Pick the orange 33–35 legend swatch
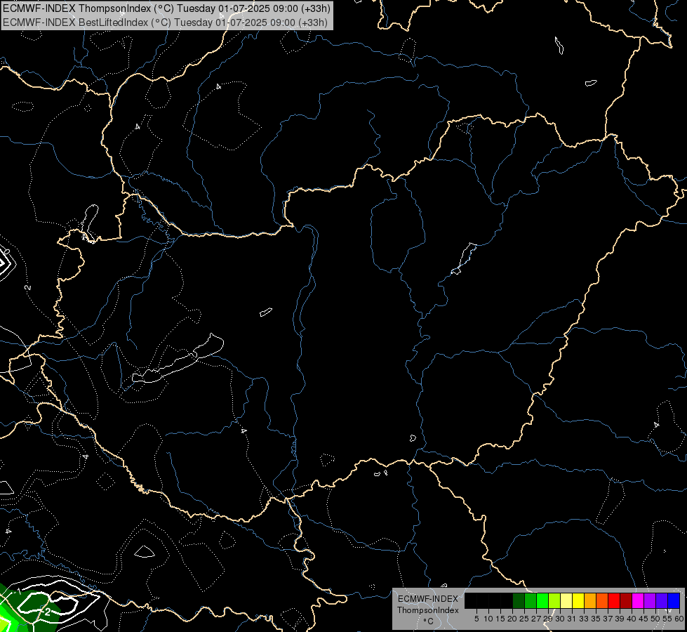The height and width of the screenshot is (632, 687). (590, 600)
